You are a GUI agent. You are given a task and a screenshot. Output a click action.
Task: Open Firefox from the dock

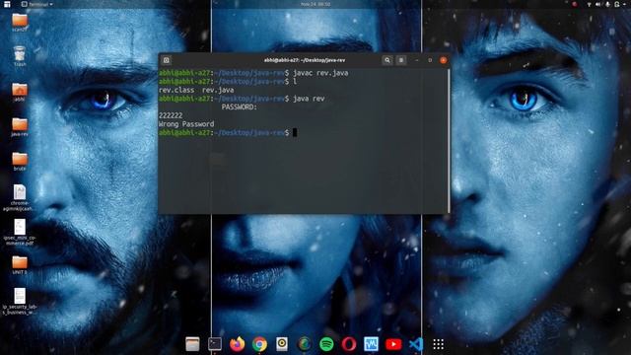pyautogui.click(x=237, y=344)
